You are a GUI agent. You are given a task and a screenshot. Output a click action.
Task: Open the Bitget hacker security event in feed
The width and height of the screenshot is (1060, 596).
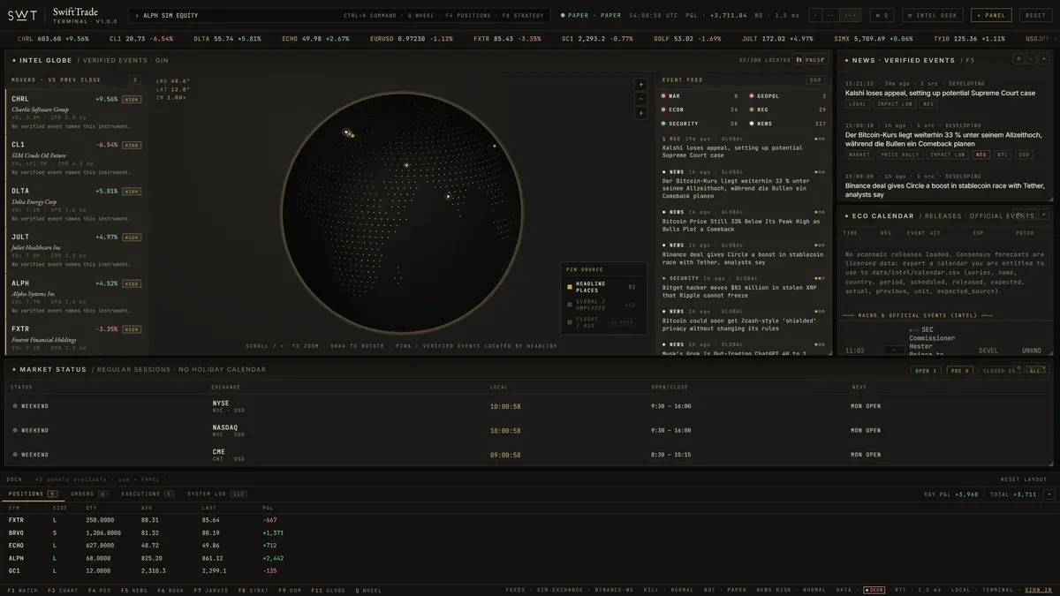click(x=744, y=287)
